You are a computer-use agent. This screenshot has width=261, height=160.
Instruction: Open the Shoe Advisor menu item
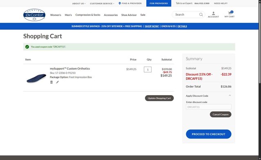pos(129,15)
